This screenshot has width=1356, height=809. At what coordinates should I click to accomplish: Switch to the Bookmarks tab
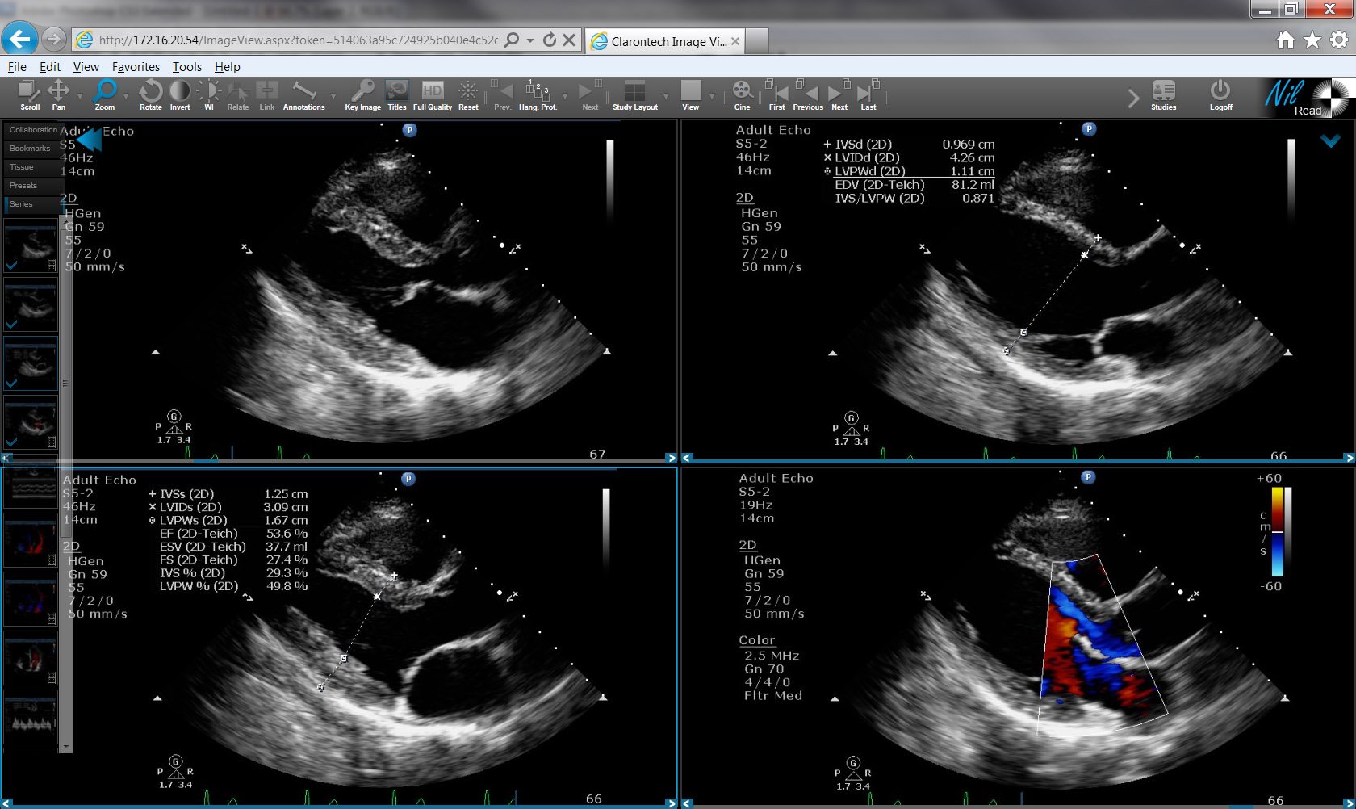click(30, 149)
